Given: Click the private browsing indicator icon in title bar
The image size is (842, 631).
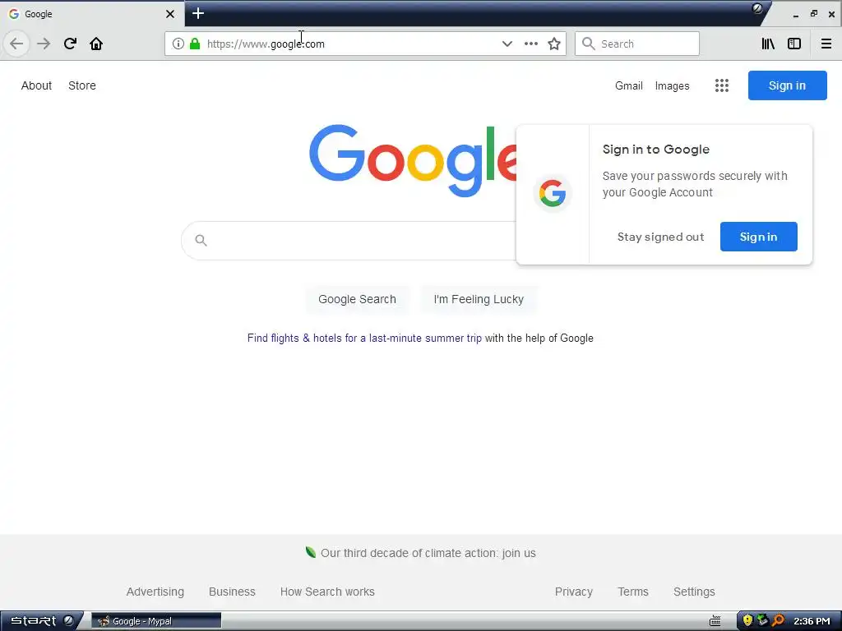Looking at the screenshot, I should click(x=757, y=8).
